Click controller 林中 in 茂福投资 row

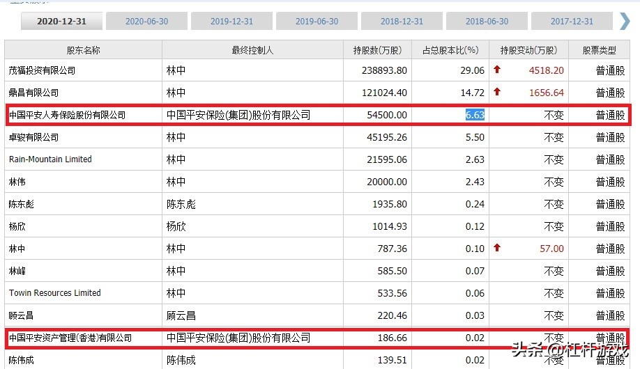(x=176, y=70)
